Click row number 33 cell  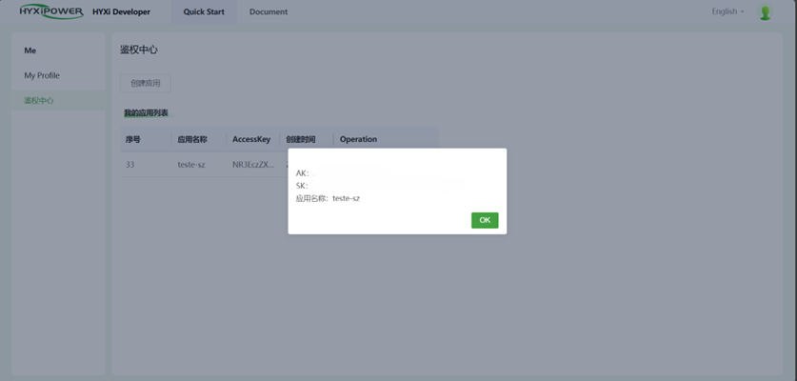pyautogui.click(x=130, y=165)
